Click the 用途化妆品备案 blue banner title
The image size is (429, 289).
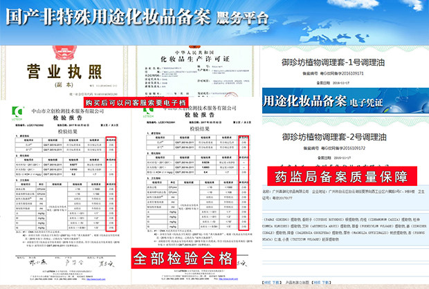point(304,101)
